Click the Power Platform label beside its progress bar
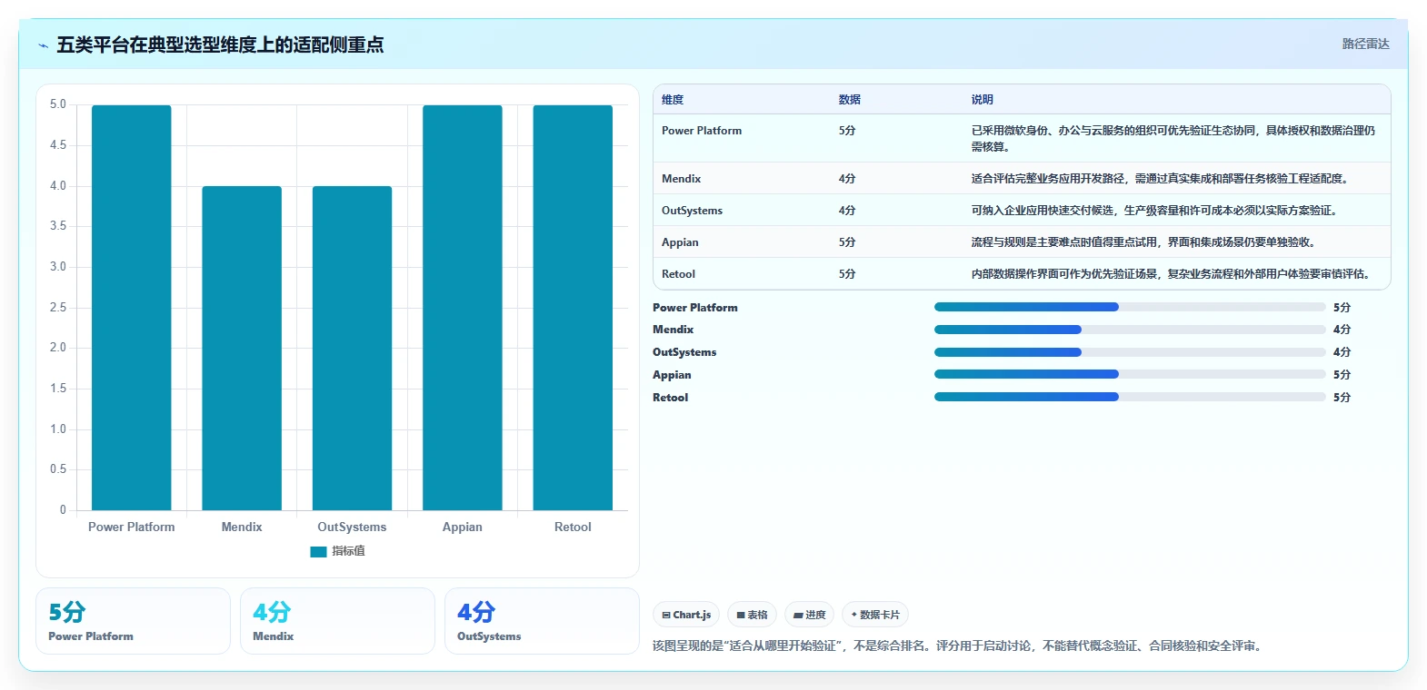 pos(695,308)
